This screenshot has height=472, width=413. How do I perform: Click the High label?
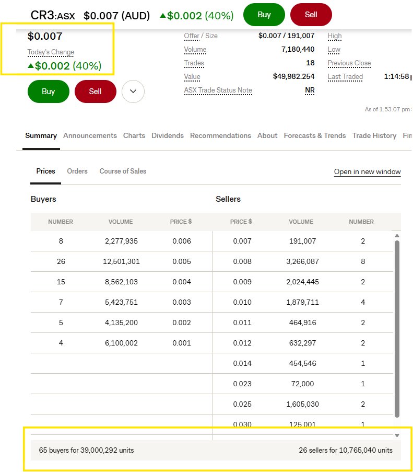(335, 36)
